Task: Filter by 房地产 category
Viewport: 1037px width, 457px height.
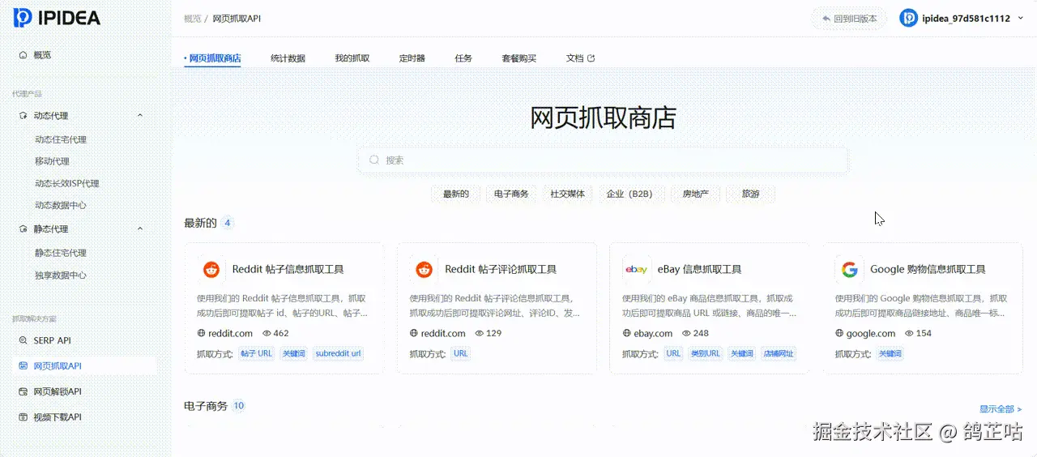Action: pos(695,194)
